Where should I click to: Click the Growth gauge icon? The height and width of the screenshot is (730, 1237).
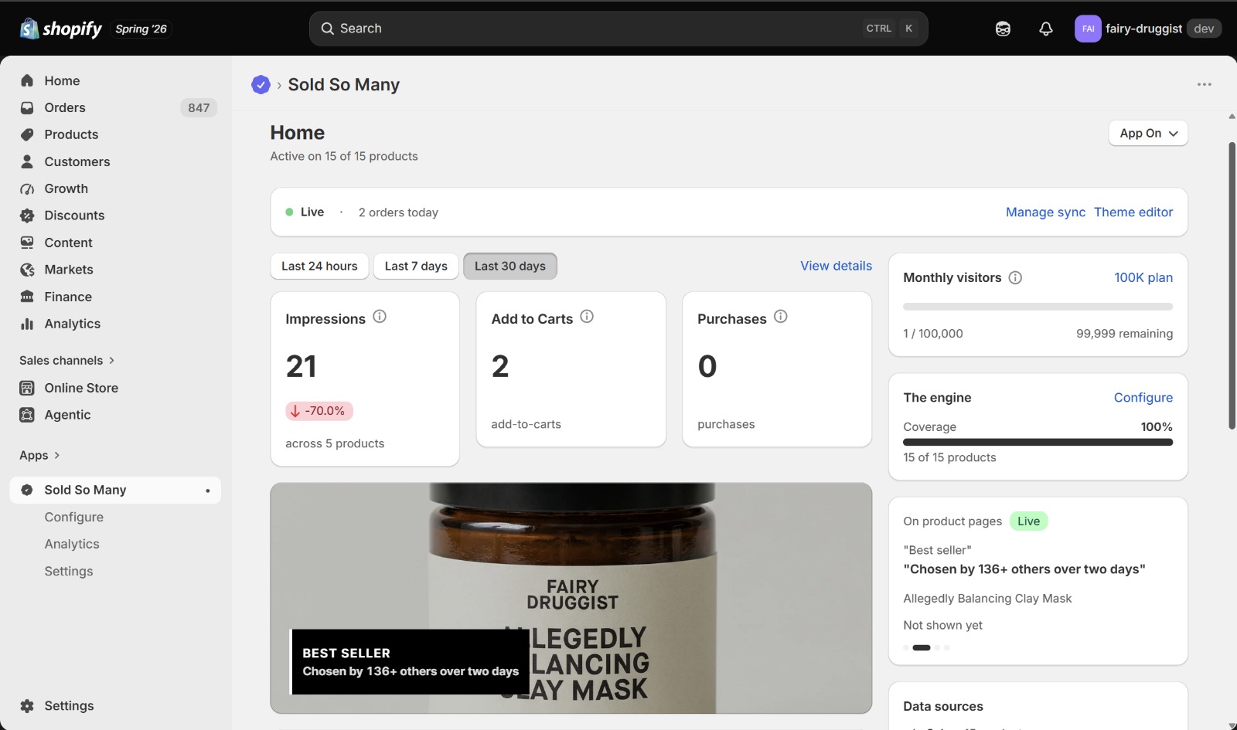27,188
